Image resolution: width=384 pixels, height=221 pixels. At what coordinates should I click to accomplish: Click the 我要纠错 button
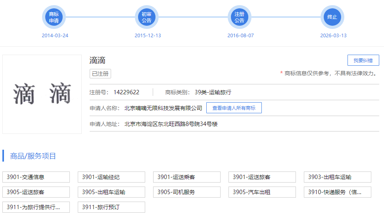[x=363, y=60]
